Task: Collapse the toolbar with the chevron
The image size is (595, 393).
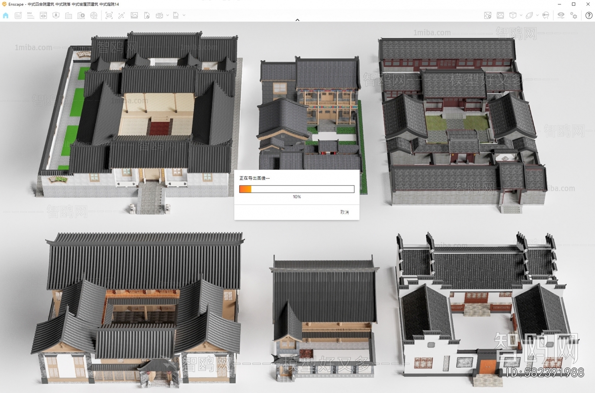Action: (x=297, y=20)
